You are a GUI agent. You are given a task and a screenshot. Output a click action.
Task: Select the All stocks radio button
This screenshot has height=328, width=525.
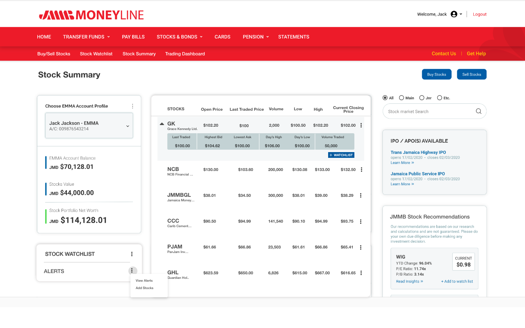point(385,98)
